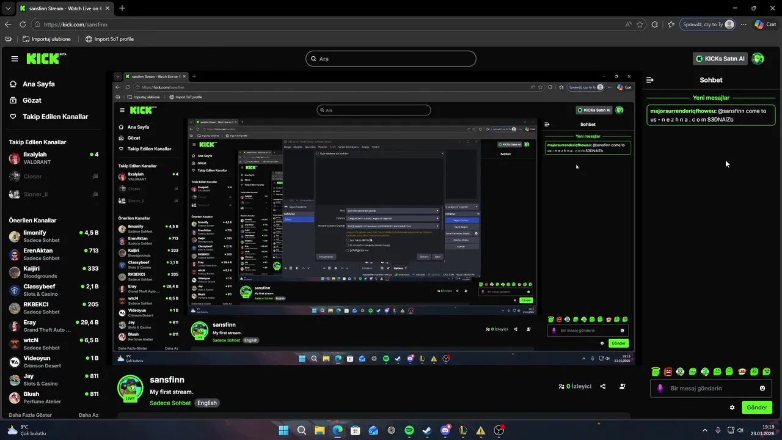Image resolution: width=782 pixels, height=440 pixels.
Task: Click the purple microphone icon in chat input
Action: point(660,388)
